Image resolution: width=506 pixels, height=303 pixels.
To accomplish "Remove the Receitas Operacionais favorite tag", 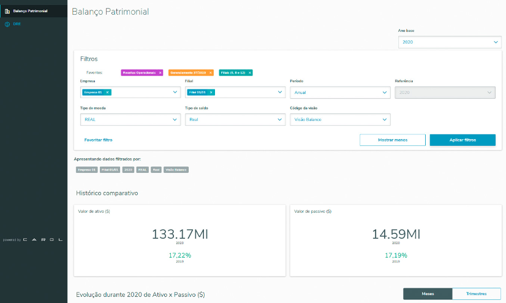I will (x=160, y=72).
